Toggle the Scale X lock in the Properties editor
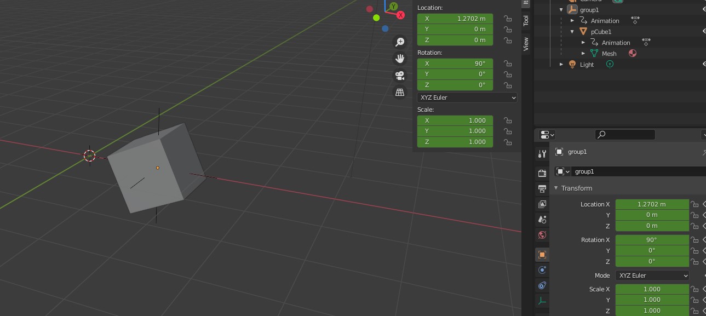This screenshot has height=316, width=706. pos(694,289)
